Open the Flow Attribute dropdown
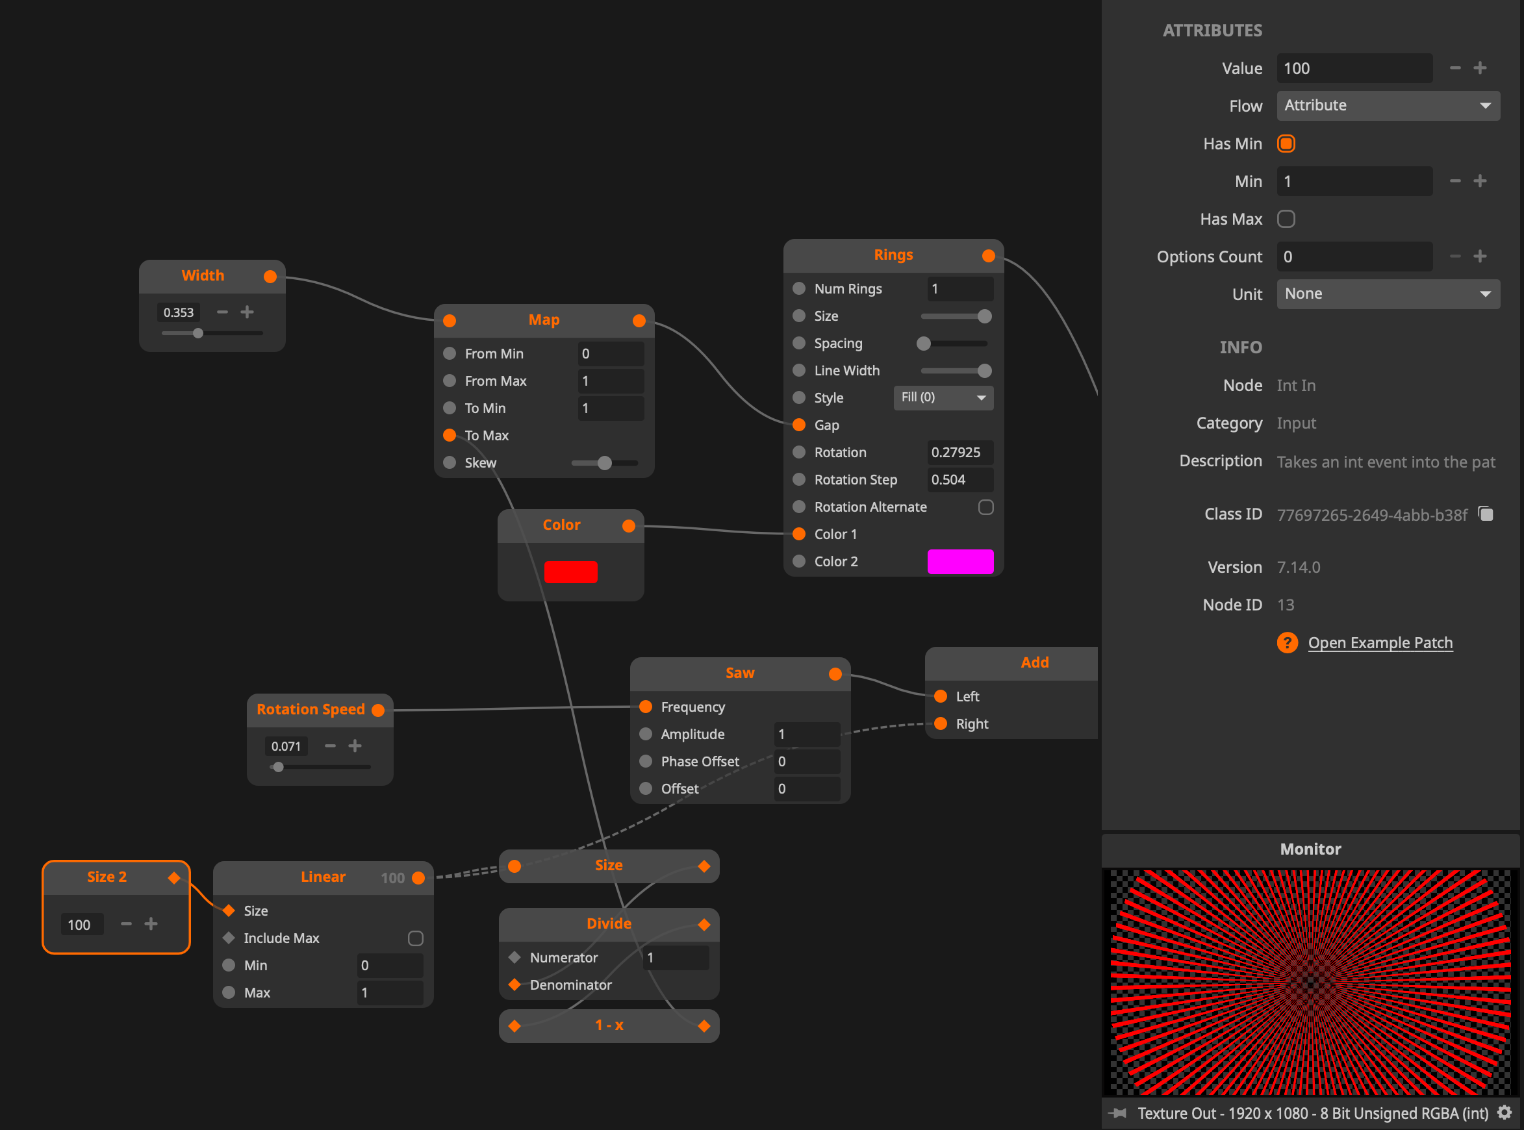 pyautogui.click(x=1388, y=106)
